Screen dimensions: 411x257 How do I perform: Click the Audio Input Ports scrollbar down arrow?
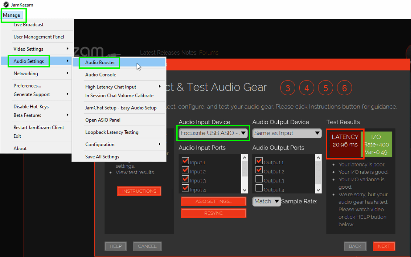pos(245,189)
